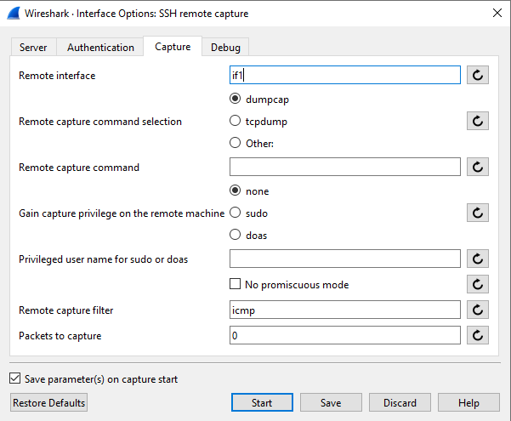Go to the Debug tab
511x421 pixels.
tap(225, 48)
